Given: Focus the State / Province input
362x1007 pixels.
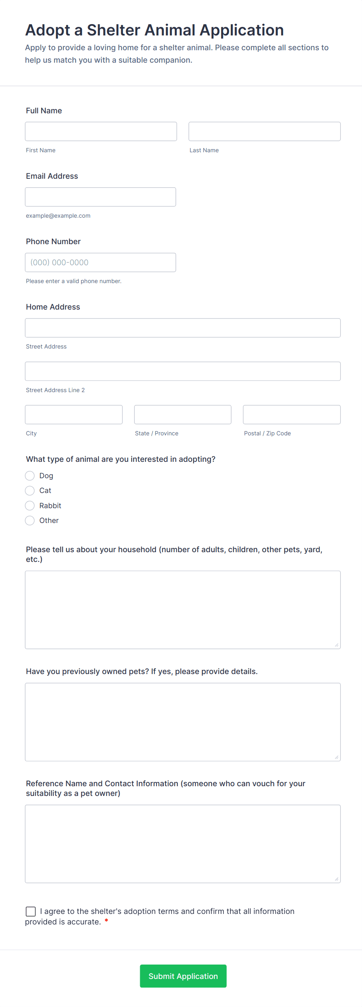Looking at the screenshot, I should point(183,414).
